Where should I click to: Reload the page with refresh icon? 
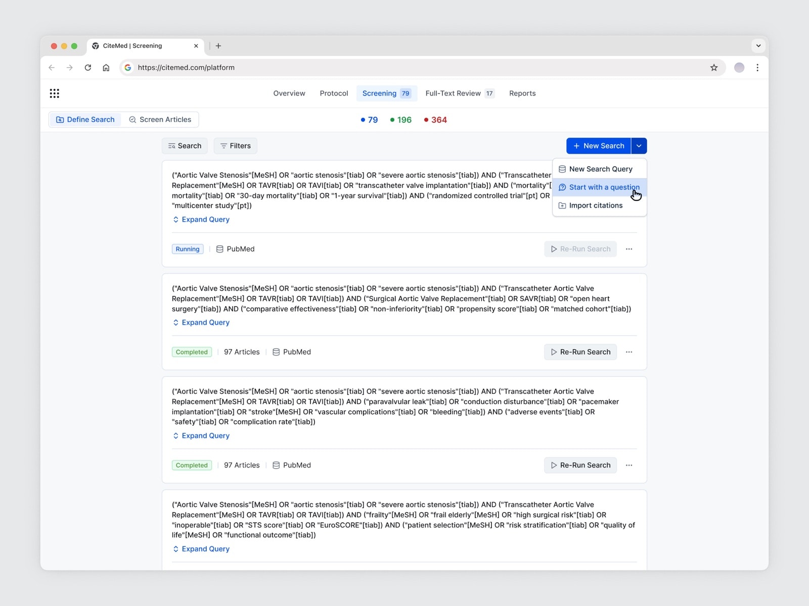click(x=88, y=68)
